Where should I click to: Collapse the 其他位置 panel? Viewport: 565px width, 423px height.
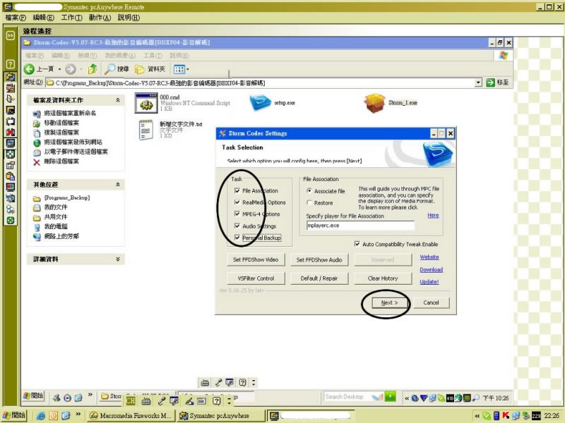(118, 185)
